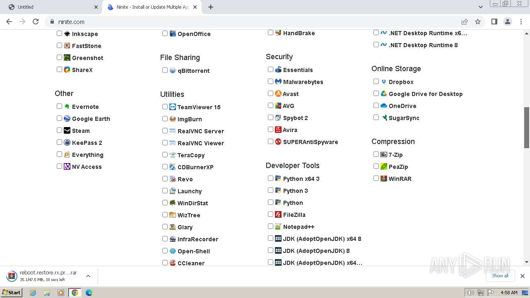Open a new browser tab

(x=210, y=7)
